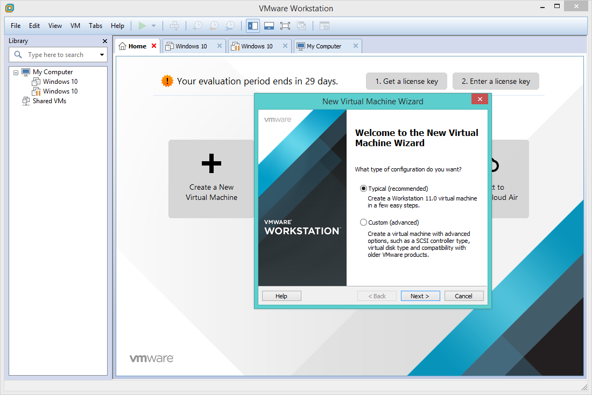Collapse the My Computer tree node
Viewport: 592px width, 395px height.
pyautogui.click(x=16, y=73)
